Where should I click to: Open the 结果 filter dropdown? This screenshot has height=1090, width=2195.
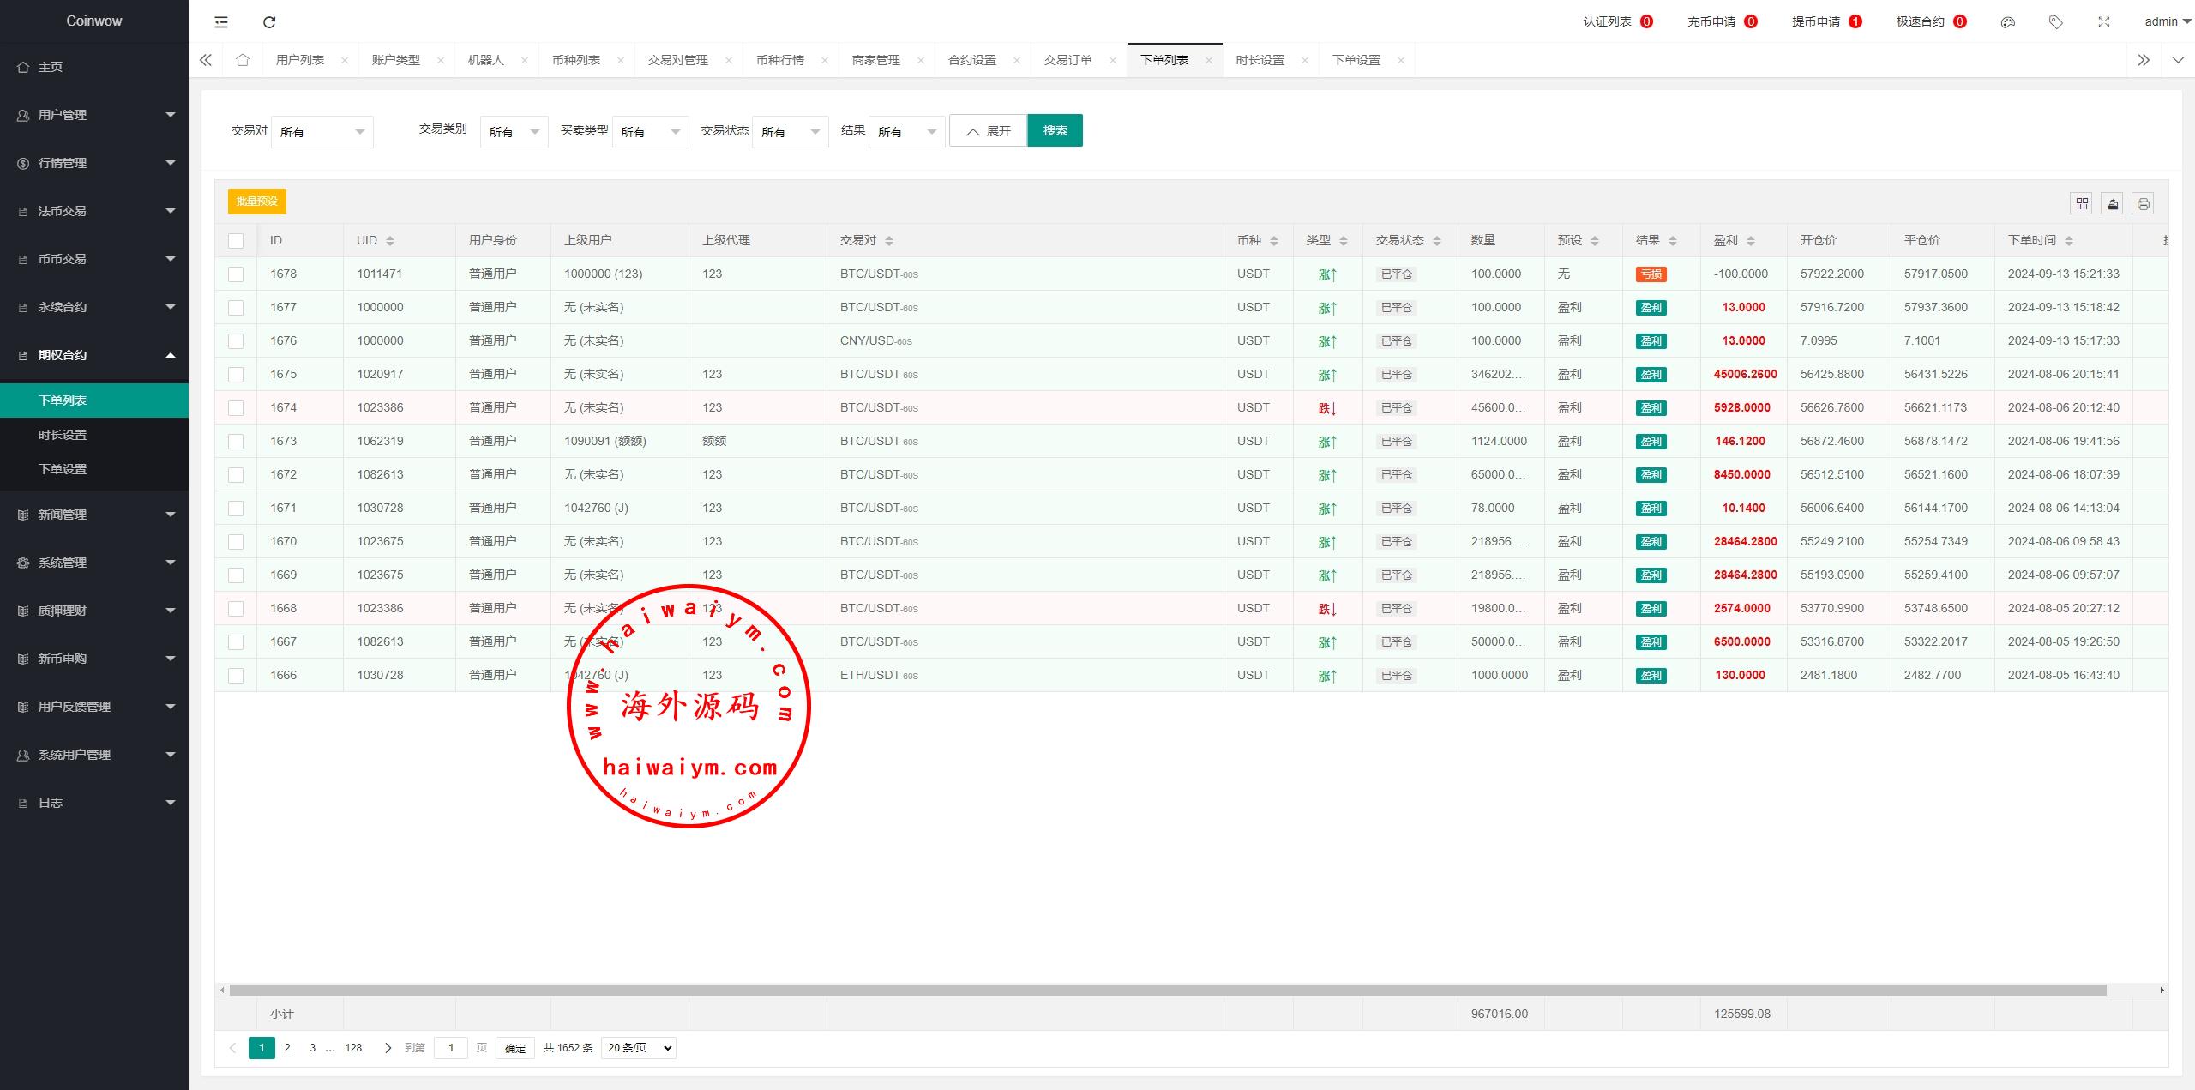906,132
